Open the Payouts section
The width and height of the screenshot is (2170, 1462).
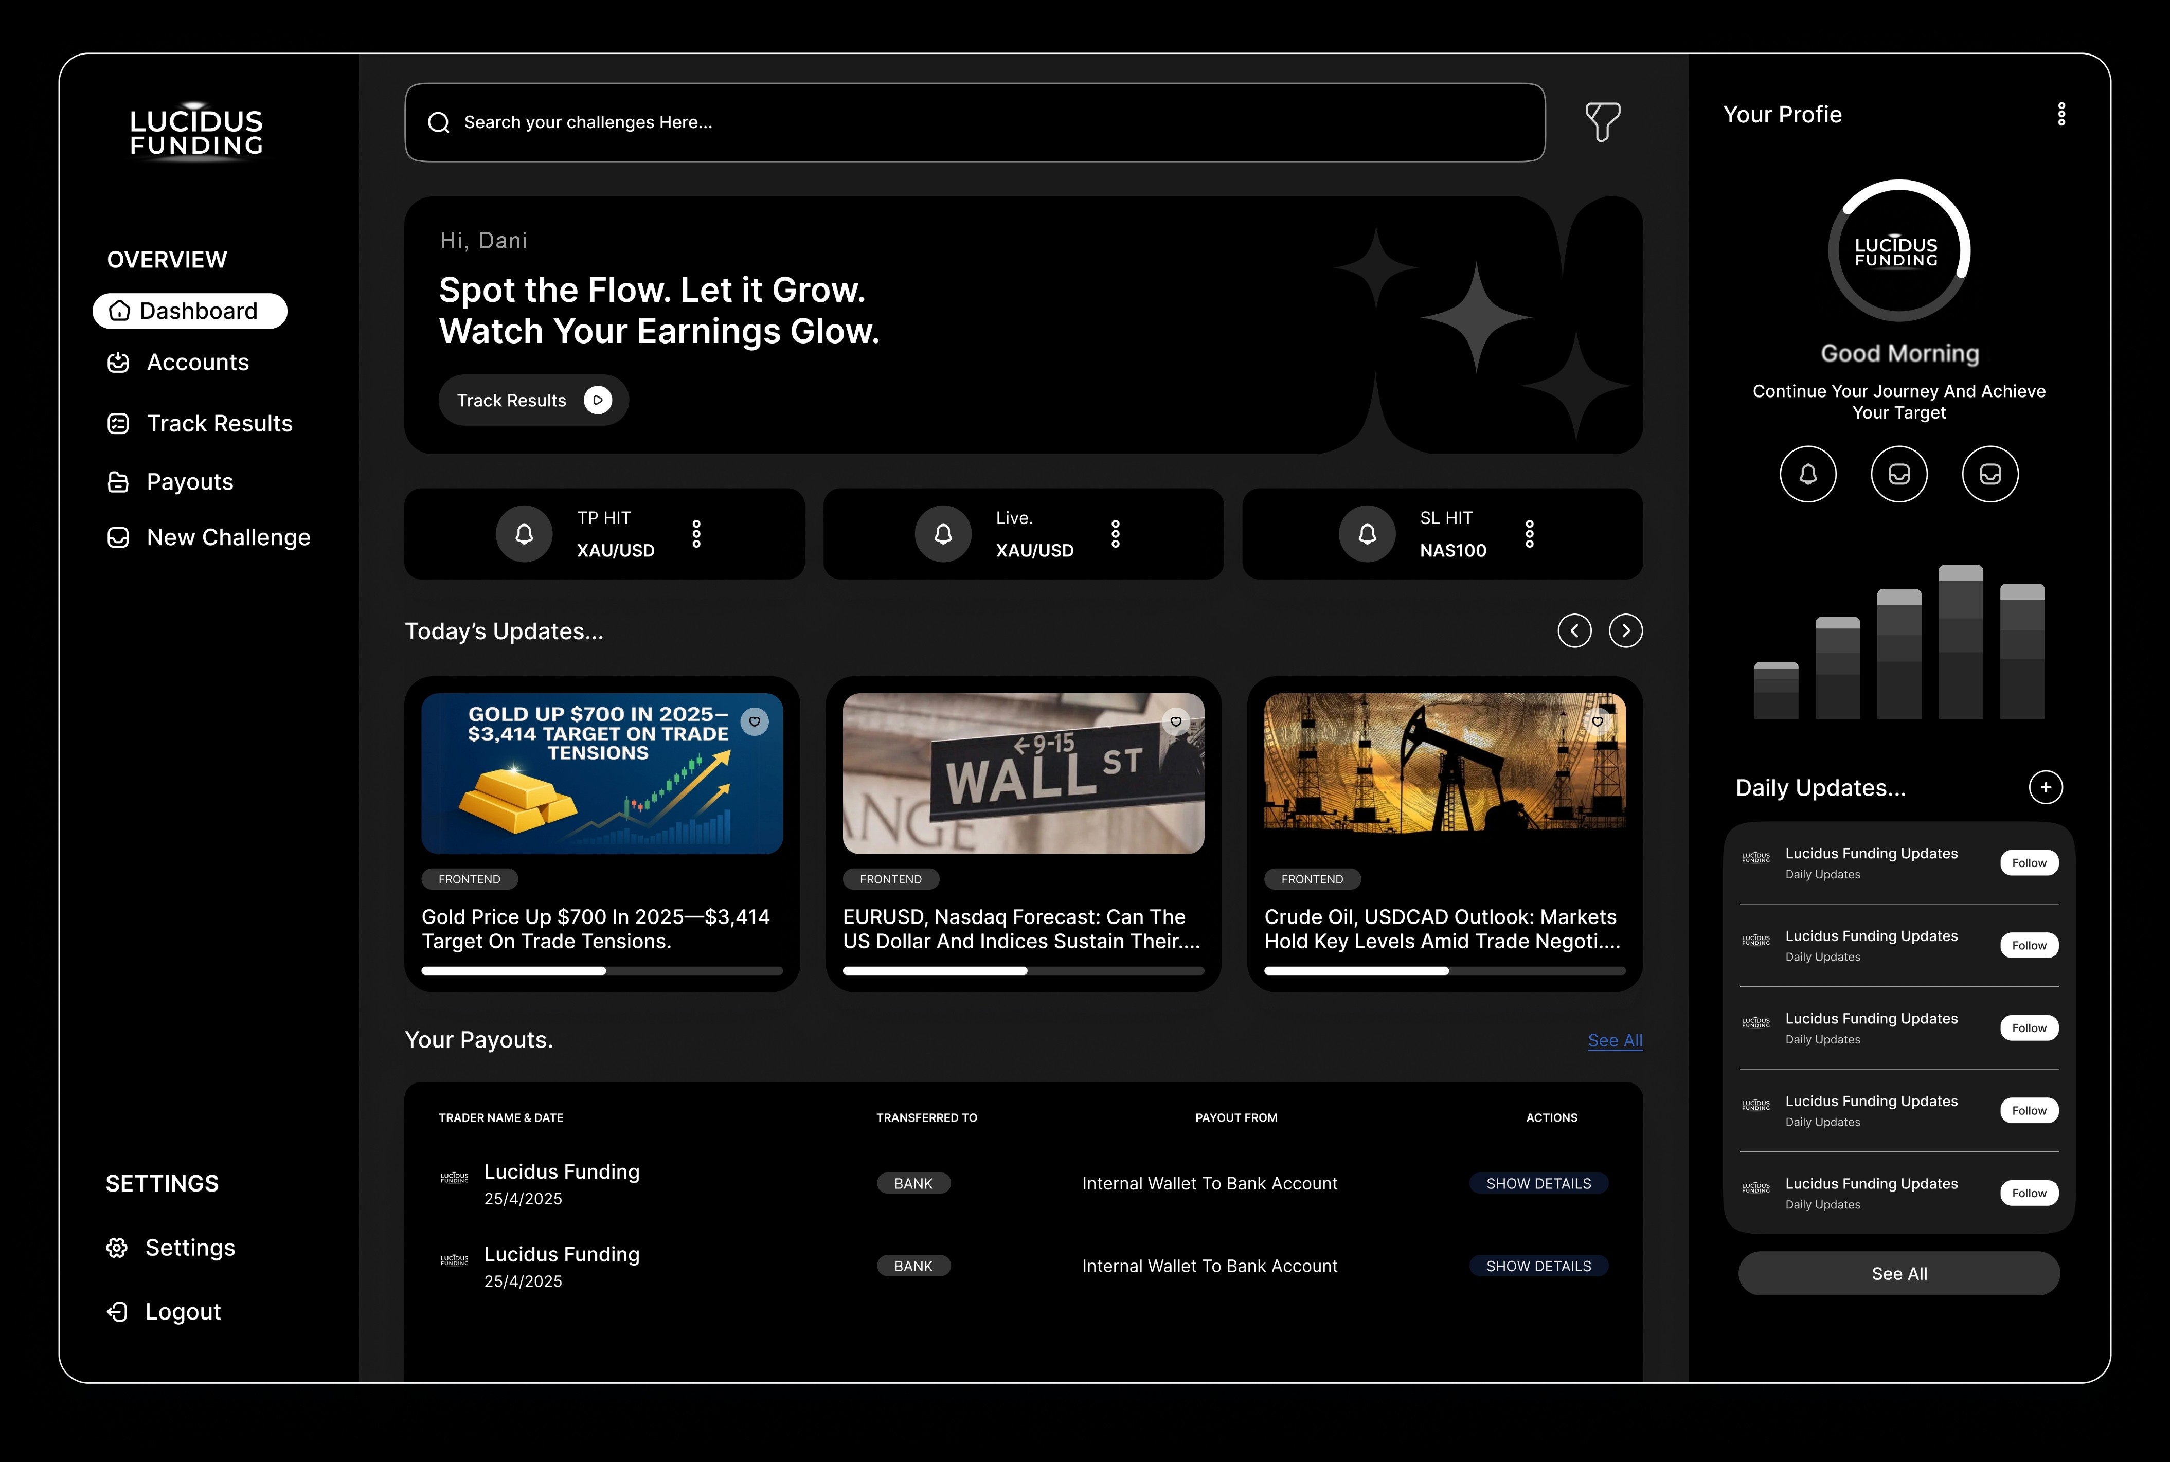170,482
